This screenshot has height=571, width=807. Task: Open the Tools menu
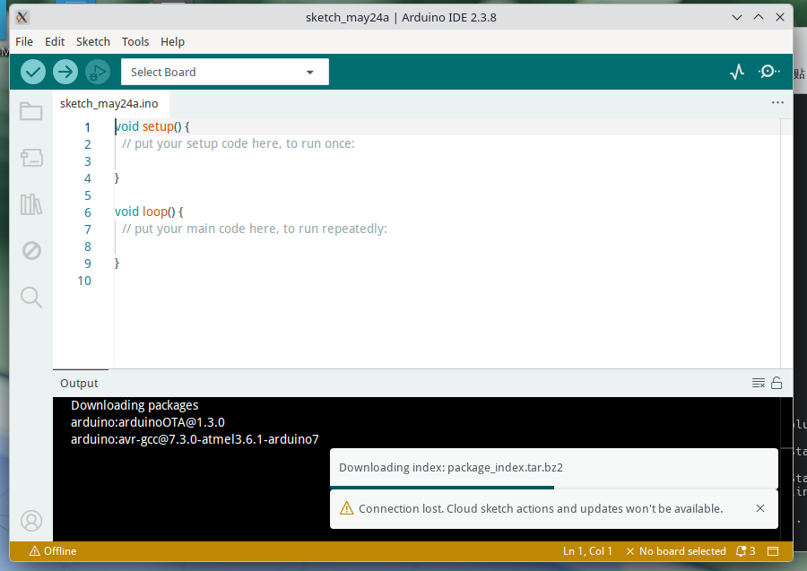(135, 41)
